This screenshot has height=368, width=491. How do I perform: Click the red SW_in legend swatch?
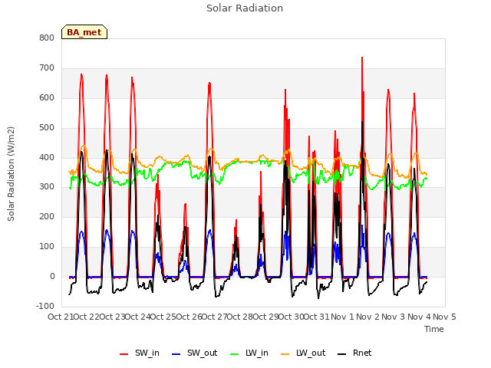pos(124,354)
